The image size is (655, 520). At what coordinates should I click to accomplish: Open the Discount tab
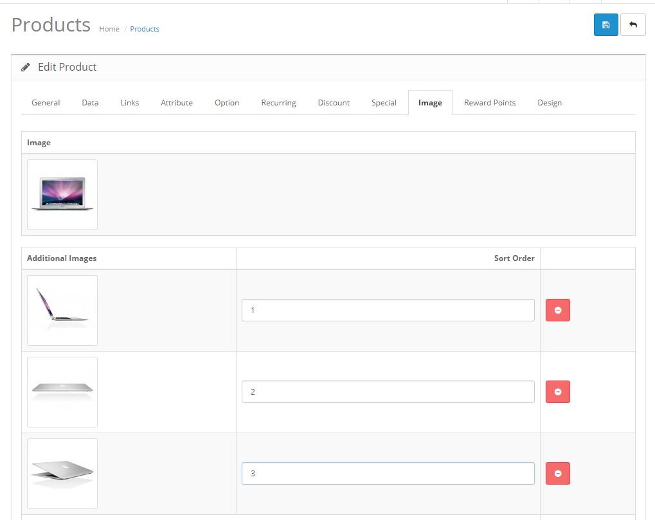coord(334,103)
